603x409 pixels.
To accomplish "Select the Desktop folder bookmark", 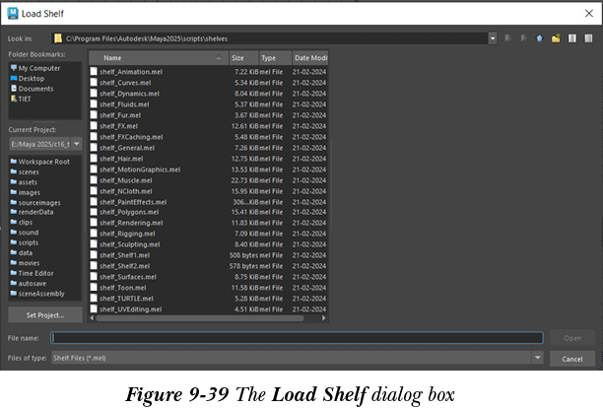I will 32,78.
